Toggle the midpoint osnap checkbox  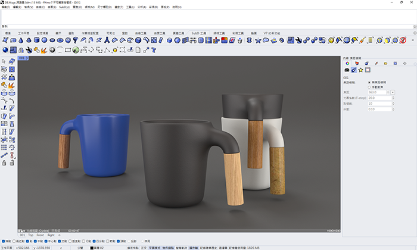(x=34, y=241)
